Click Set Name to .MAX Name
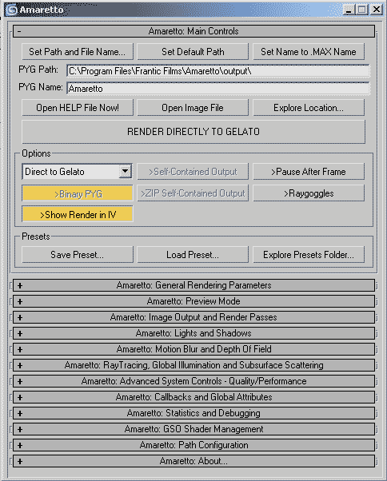The width and height of the screenshot is (387, 481). point(309,51)
